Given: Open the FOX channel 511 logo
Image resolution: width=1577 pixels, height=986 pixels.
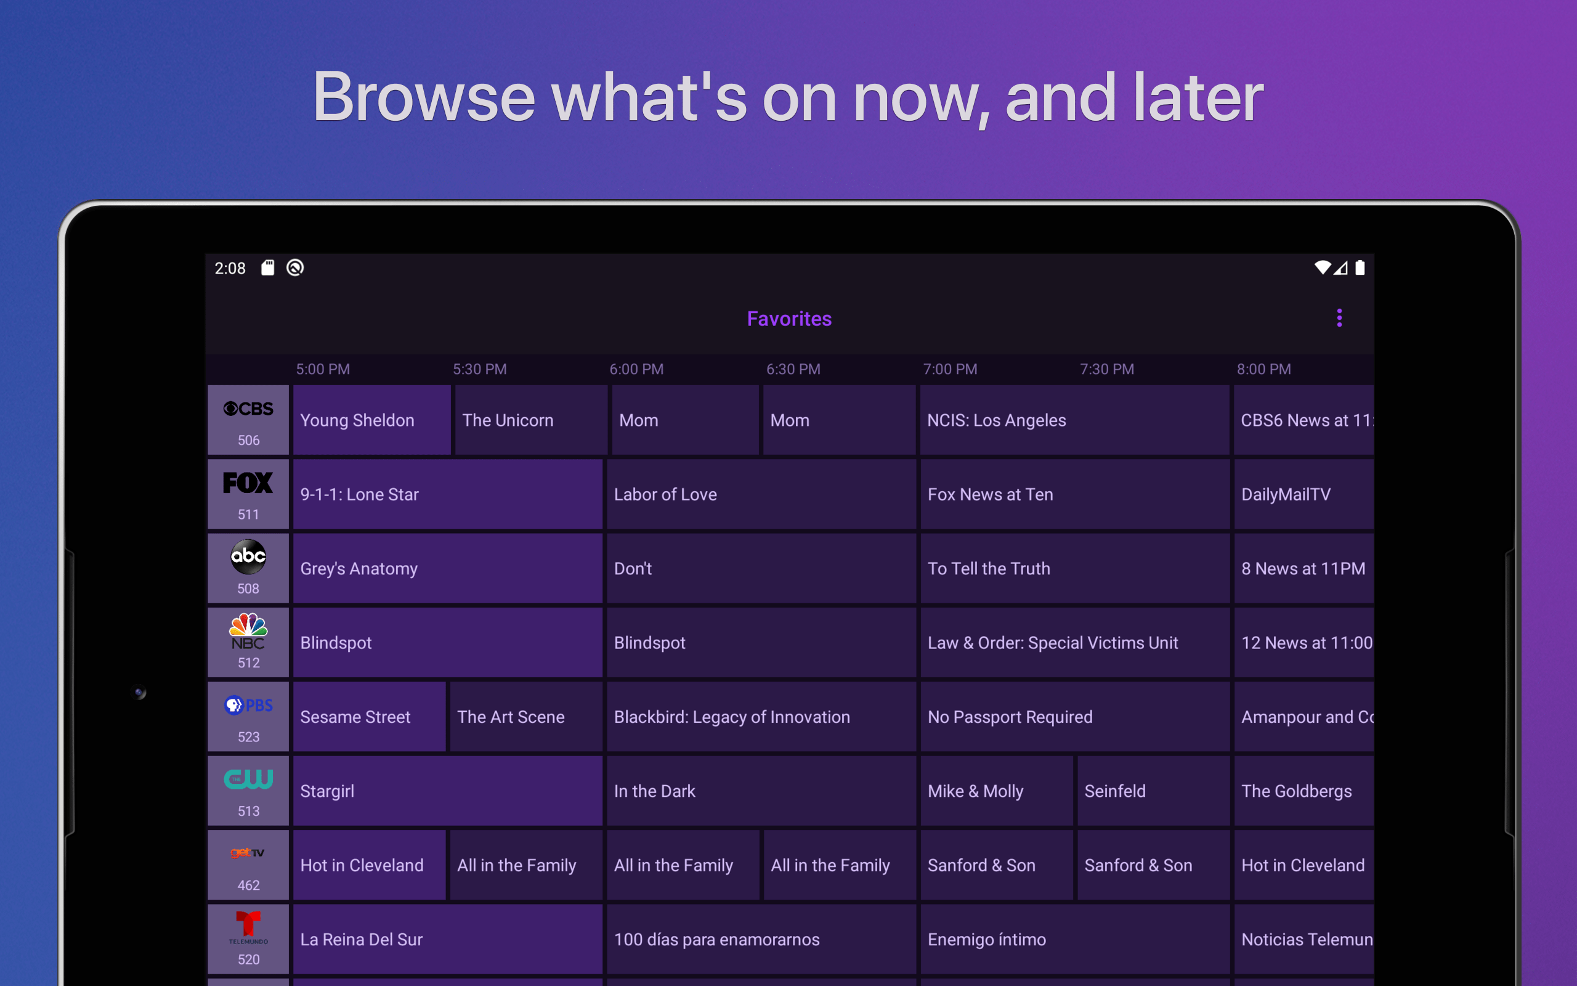Looking at the screenshot, I should pyautogui.click(x=248, y=494).
